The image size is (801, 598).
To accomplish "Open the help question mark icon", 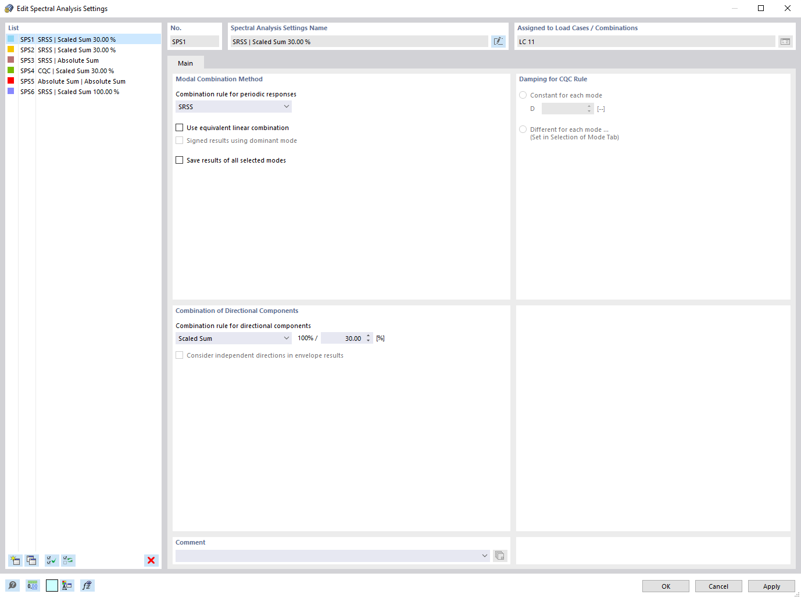I will click(12, 585).
